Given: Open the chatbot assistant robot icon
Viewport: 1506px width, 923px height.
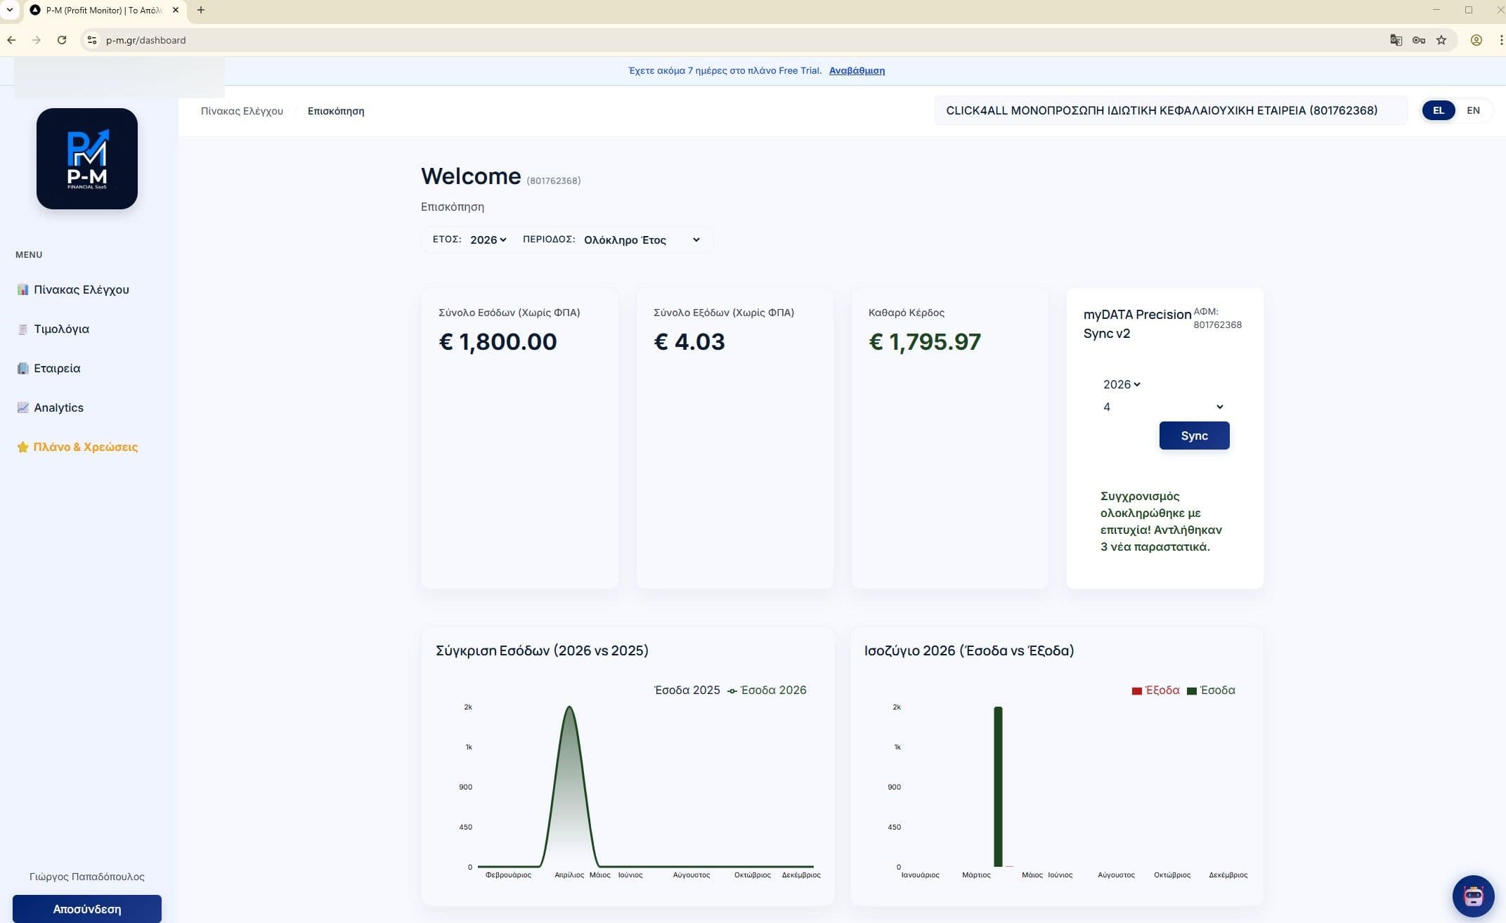Looking at the screenshot, I should pos(1473,896).
